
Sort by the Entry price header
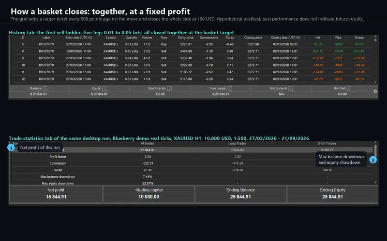pos(186,38)
